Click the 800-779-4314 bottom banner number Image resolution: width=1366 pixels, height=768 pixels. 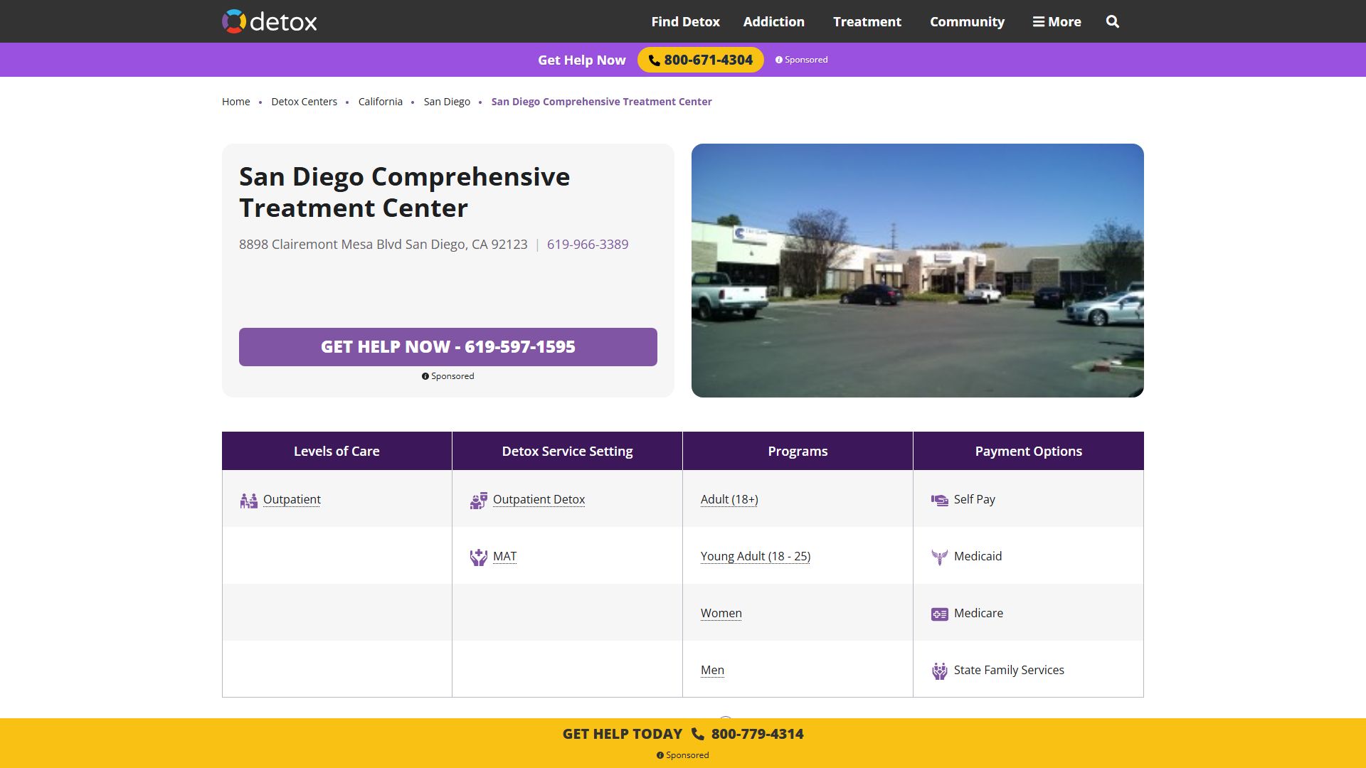click(x=758, y=734)
